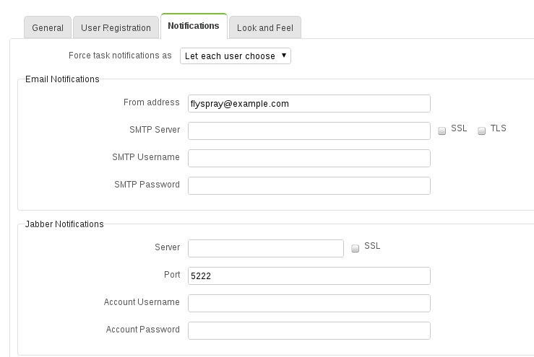The height and width of the screenshot is (357, 534).
Task: Click the 'Force task notifications as' label
Action: point(120,56)
